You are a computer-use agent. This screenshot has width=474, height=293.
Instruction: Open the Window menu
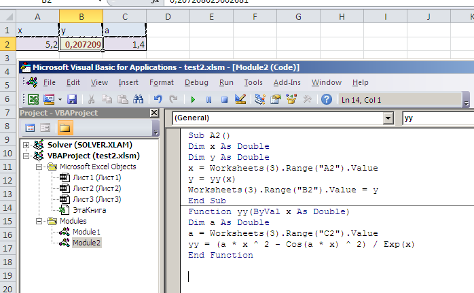click(x=327, y=82)
